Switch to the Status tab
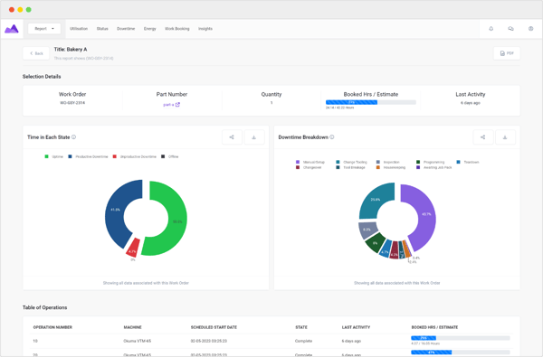Image resolution: width=543 pixels, height=357 pixels. (x=102, y=29)
